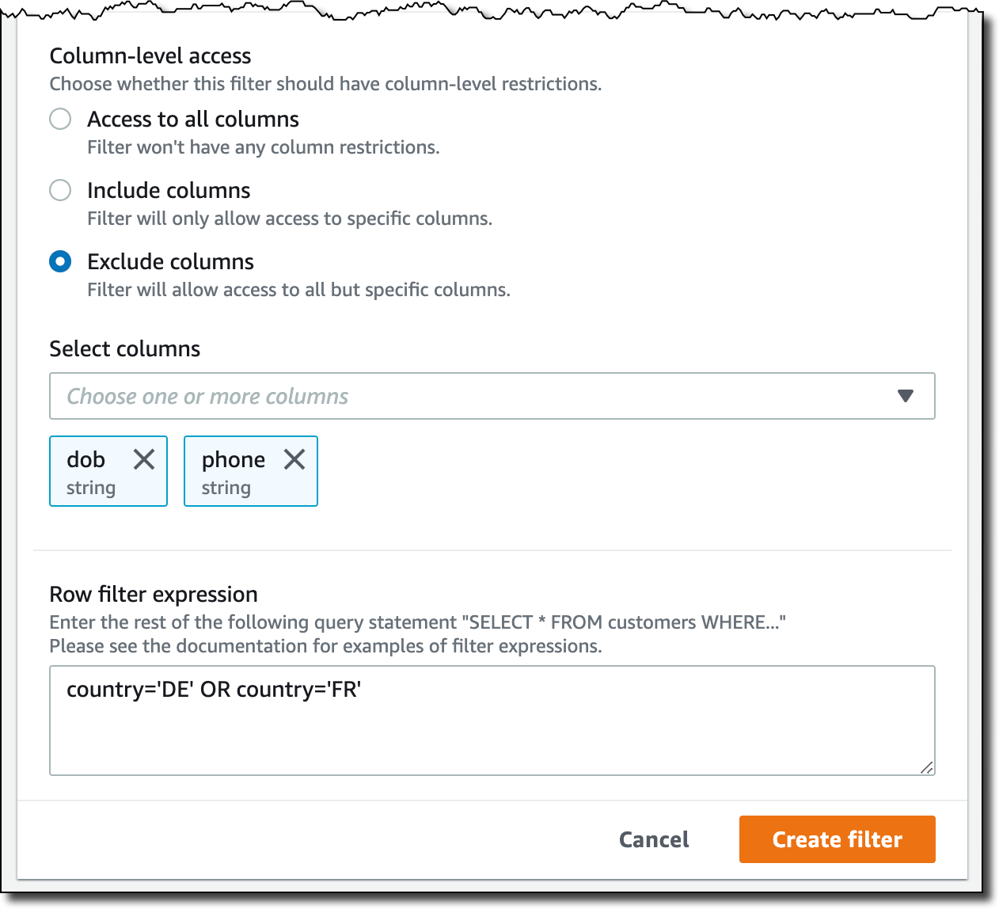The width and height of the screenshot is (999, 909).
Task: Click the string type label under phone
Action: pos(226,488)
